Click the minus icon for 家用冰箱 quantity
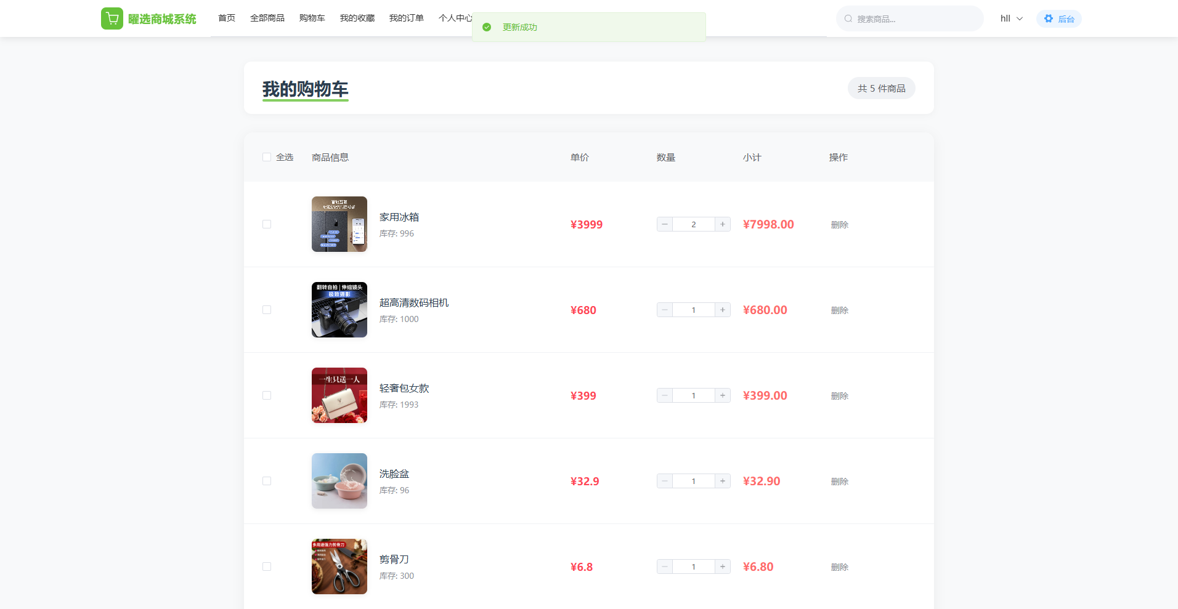The width and height of the screenshot is (1178, 609). click(665, 224)
